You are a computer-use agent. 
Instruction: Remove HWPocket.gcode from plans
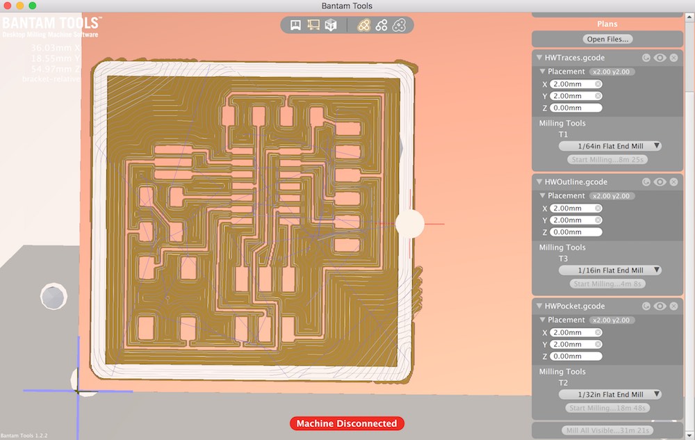pyautogui.click(x=673, y=306)
